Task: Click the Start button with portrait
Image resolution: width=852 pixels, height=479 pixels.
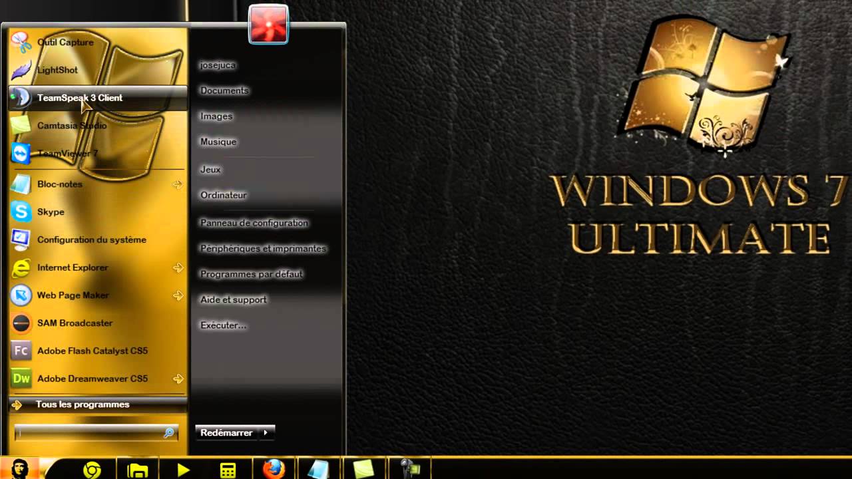Action: pos(19,468)
